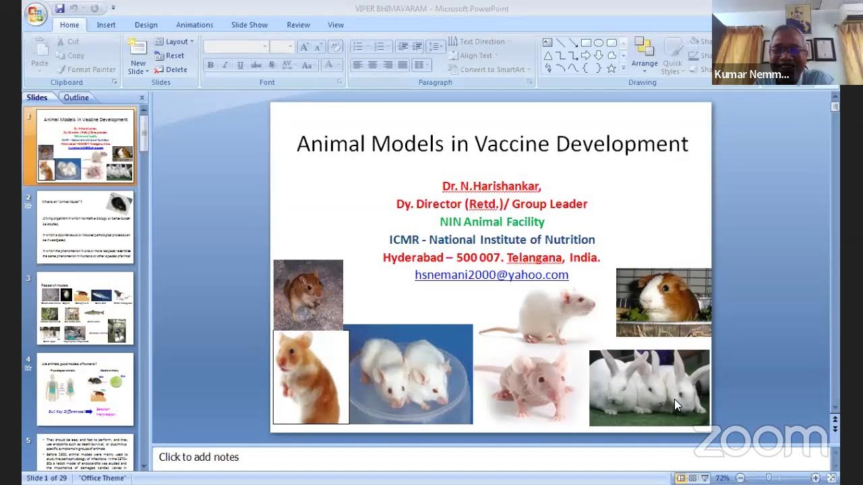Select the Strikethrough icon
Image resolution: width=863 pixels, height=485 pixels.
(x=257, y=65)
